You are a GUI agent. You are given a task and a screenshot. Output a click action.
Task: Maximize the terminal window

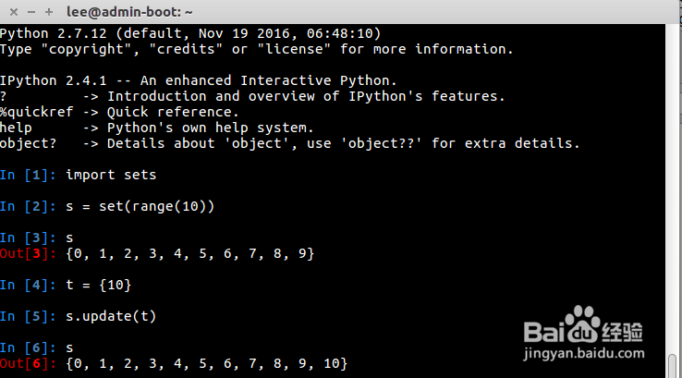coord(47,13)
